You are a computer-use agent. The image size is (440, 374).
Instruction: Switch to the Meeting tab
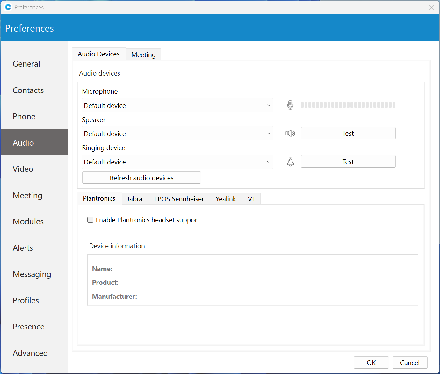[143, 54]
